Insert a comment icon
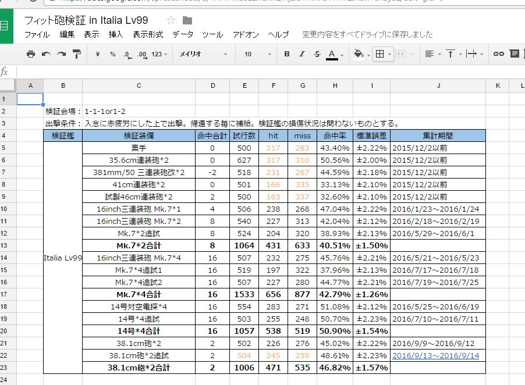This screenshot has height=385, width=525. pos(515,54)
